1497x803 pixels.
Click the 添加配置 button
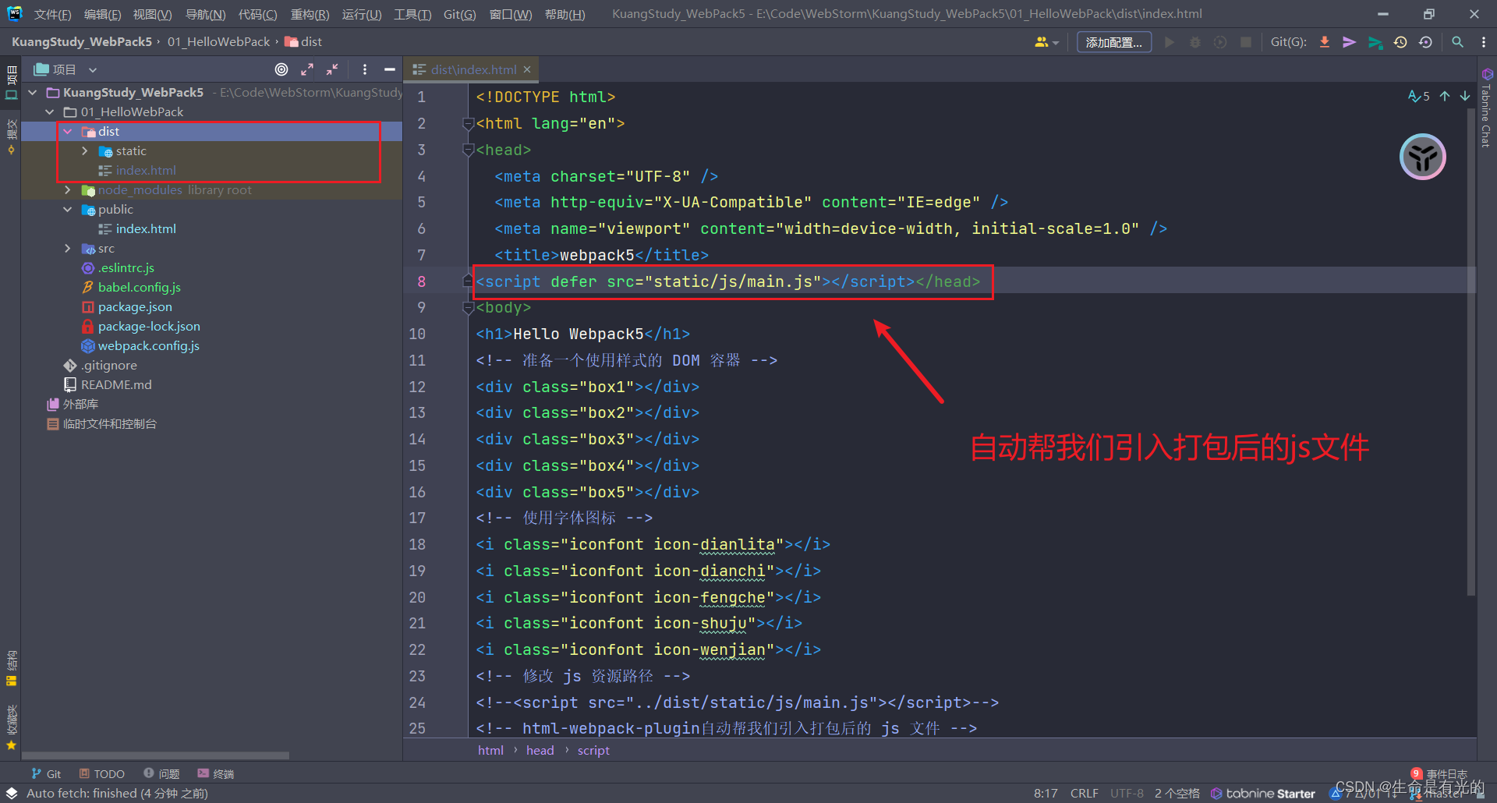[x=1113, y=42]
